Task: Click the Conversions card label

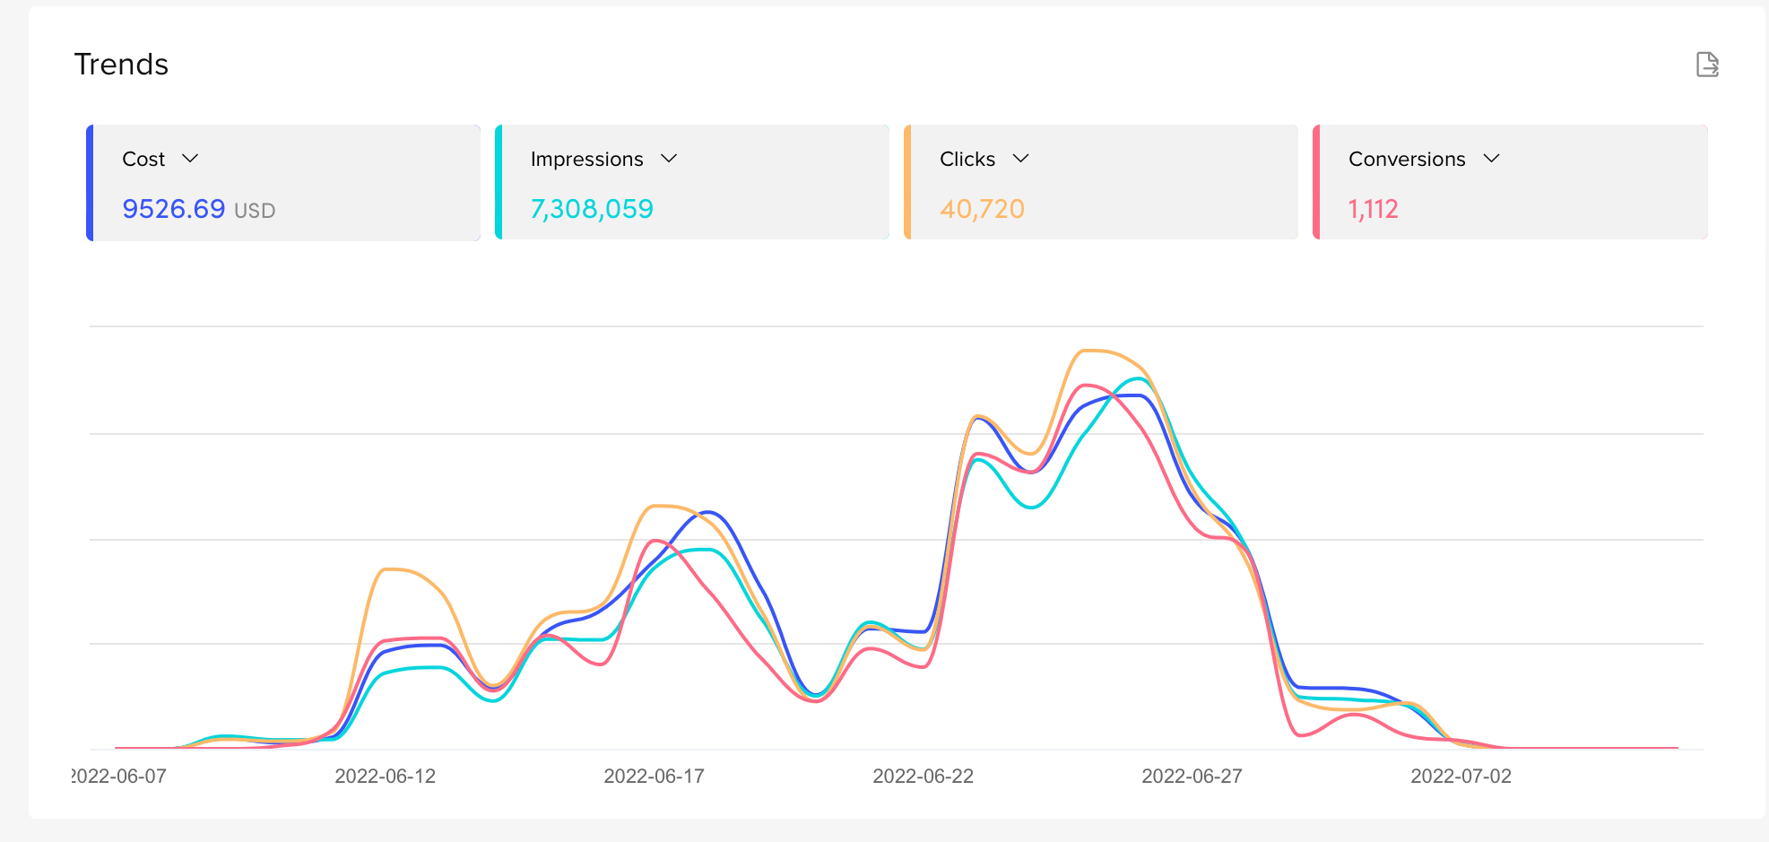Action: [1406, 159]
